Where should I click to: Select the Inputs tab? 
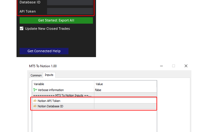click(x=49, y=75)
